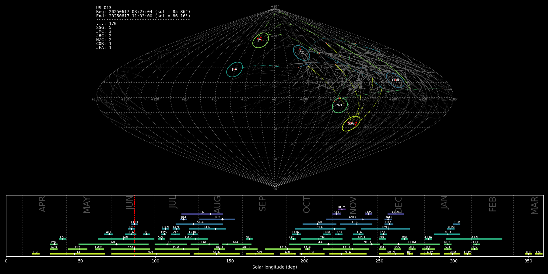Click the 200 tick on the solar longitude axis
Screen dimensions: 548x274
pos(304,261)
